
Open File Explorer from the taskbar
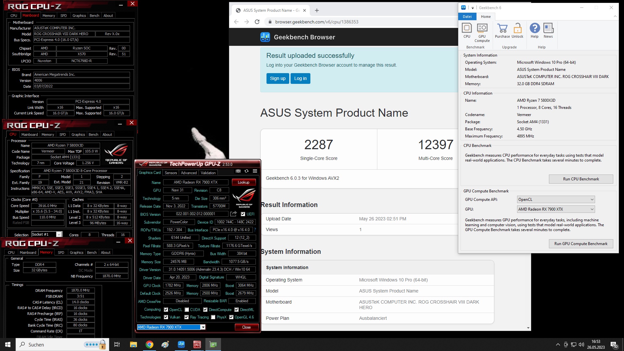(x=134, y=344)
